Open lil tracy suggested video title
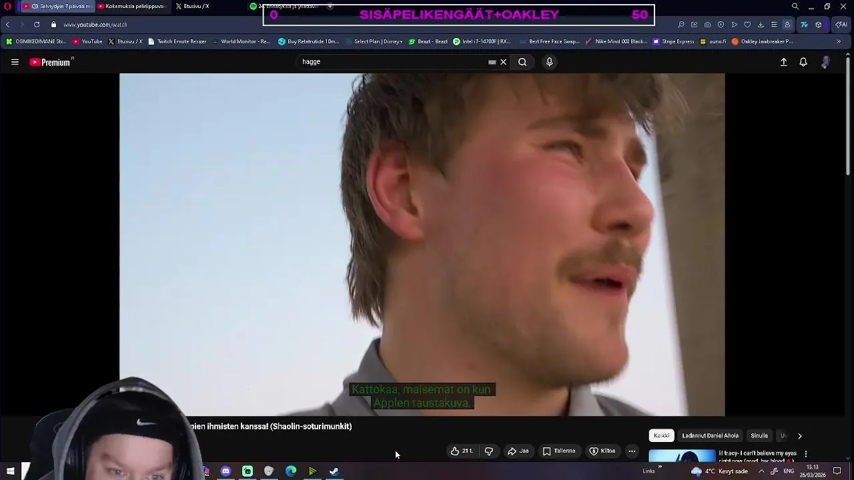854x480 pixels. coord(757,457)
